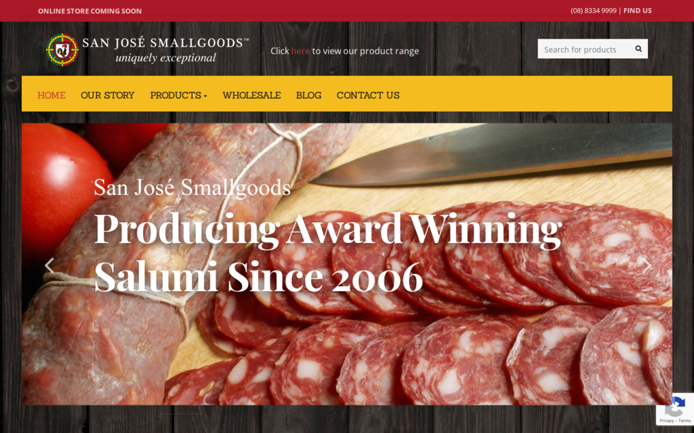Open the Our Story page
The height and width of the screenshot is (433, 694).
click(108, 95)
